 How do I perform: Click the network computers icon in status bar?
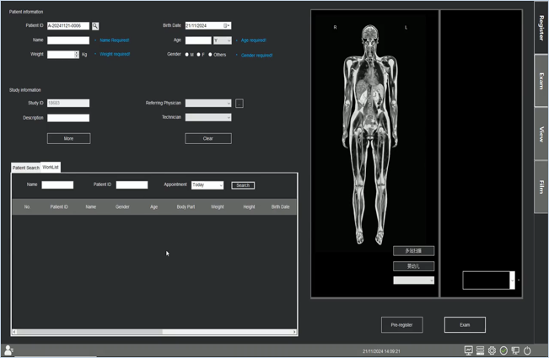click(515, 350)
